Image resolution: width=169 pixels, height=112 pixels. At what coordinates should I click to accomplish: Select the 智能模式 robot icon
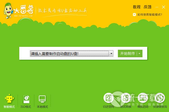pyautogui.click(x=9, y=98)
